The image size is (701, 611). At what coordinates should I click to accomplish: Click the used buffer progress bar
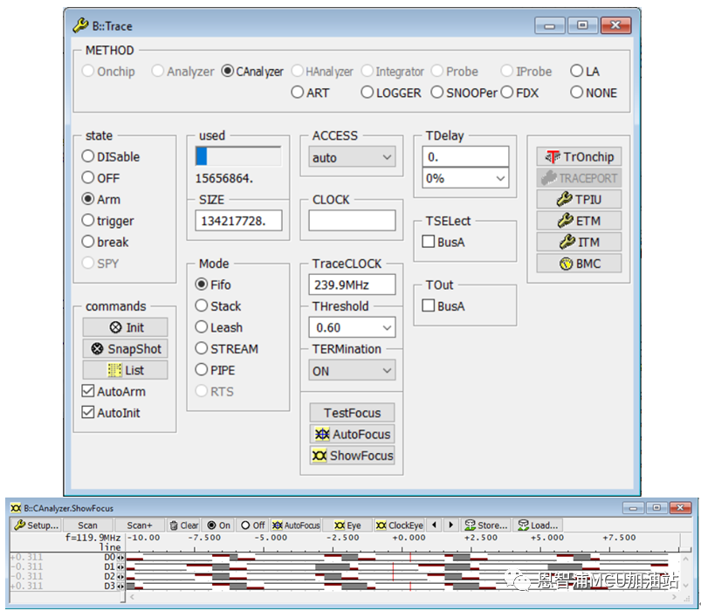pyautogui.click(x=238, y=157)
